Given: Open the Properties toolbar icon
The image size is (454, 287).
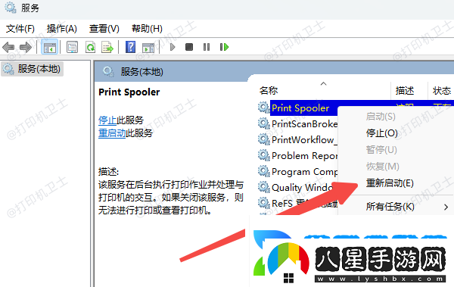Looking at the screenshot, I should click(x=72, y=47).
